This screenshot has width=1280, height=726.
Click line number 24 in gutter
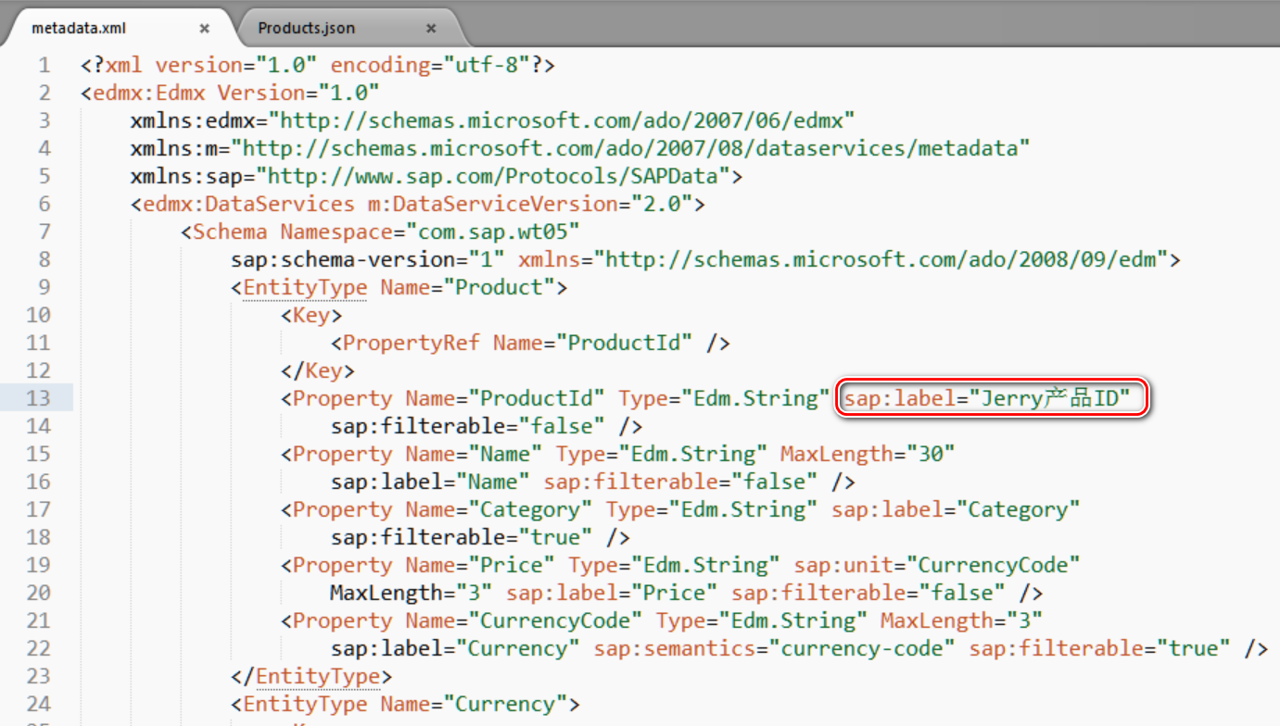coord(38,704)
